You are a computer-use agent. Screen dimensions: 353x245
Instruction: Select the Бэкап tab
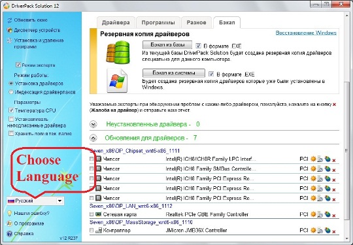click(x=227, y=22)
